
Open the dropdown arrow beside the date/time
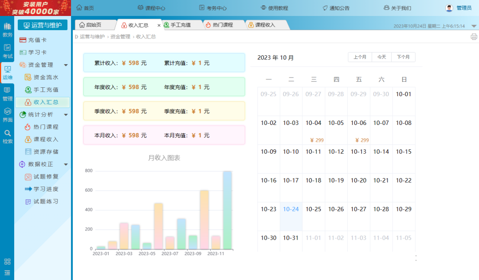(x=474, y=26)
